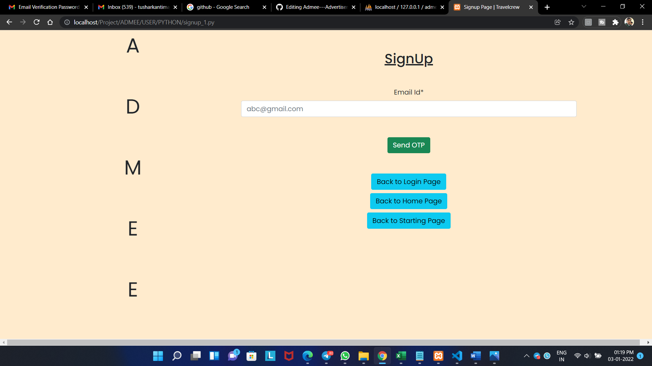
Task: Switch to Inbox (539) Gmail tab
Action: coord(138,7)
